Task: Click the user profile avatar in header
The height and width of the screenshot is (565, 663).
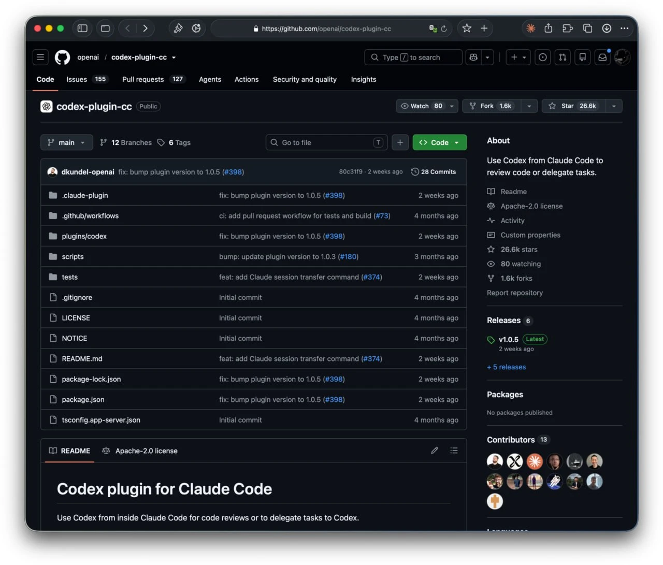Action: (x=622, y=57)
